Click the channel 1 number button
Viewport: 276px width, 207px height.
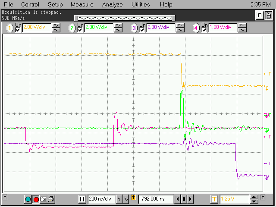pos(10,28)
